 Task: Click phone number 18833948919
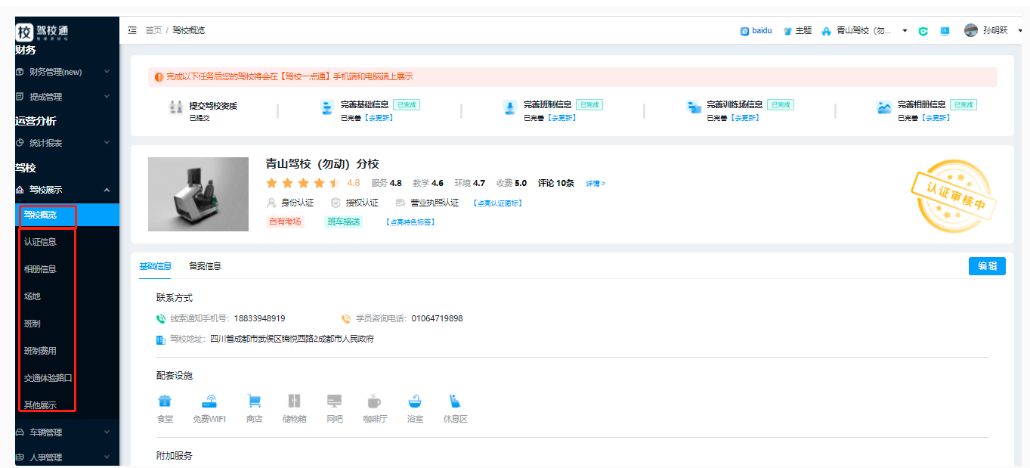pos(259,319)
